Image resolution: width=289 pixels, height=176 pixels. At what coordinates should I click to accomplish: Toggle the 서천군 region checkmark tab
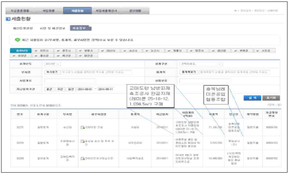pos(265,50)
